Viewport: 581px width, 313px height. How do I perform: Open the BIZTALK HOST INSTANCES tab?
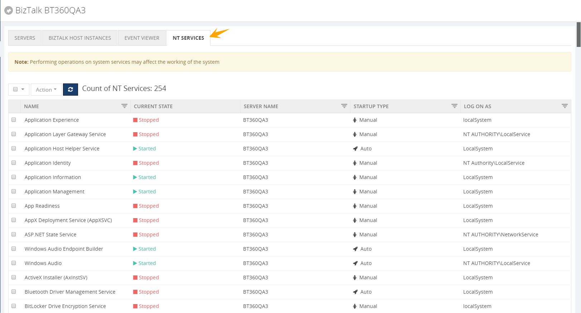pyautogui.click(x=80, y=38)
